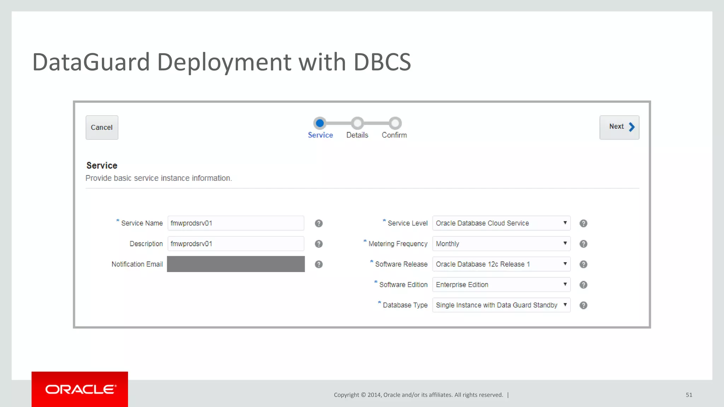This screenshot has height=407, width=724.
Task: Expand the Service Level dropdown
Action: coord(501,223)
